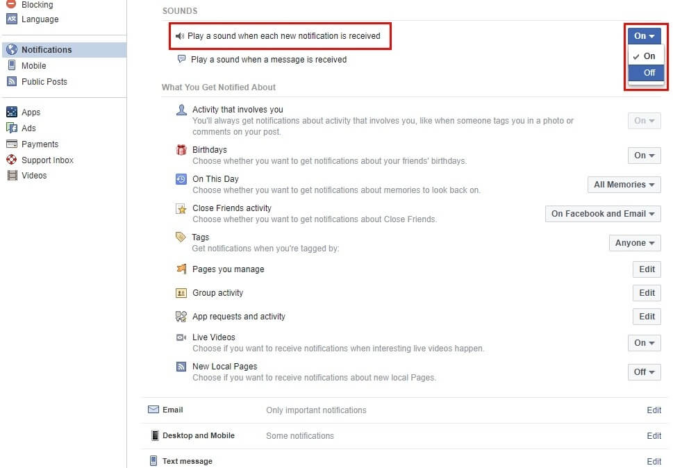The width and height of the screenshot is (673, 468).
Task: Select the checked On option in the sound menu
Action: click(646, 56)
